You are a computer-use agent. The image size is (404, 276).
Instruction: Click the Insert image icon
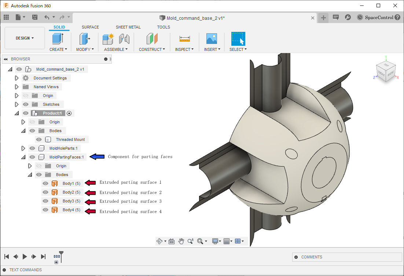[x=212, y=39]
